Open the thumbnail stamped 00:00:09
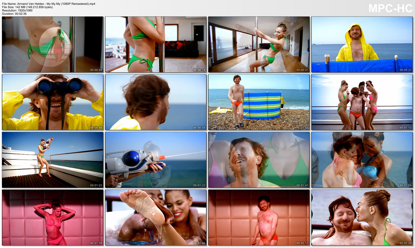 tap(53, 44)
